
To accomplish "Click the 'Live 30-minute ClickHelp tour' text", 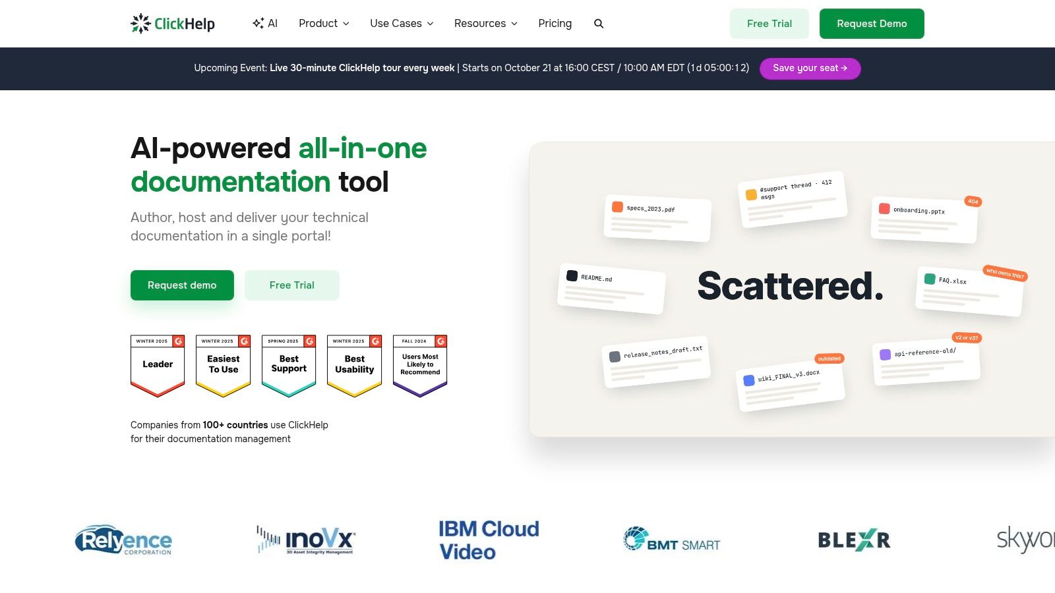I will pyautogui.click(x=362, y=68).
